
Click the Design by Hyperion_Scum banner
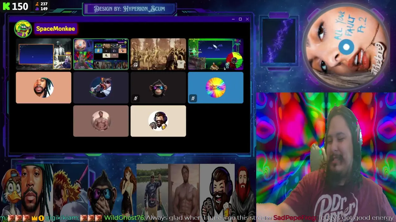pyautogui.click(x=129, y=9)
